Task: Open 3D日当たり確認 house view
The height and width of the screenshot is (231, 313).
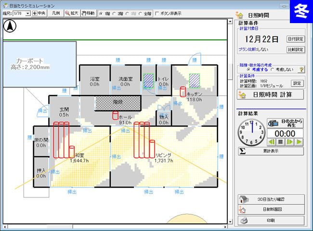Action: (x=271, y=200)
